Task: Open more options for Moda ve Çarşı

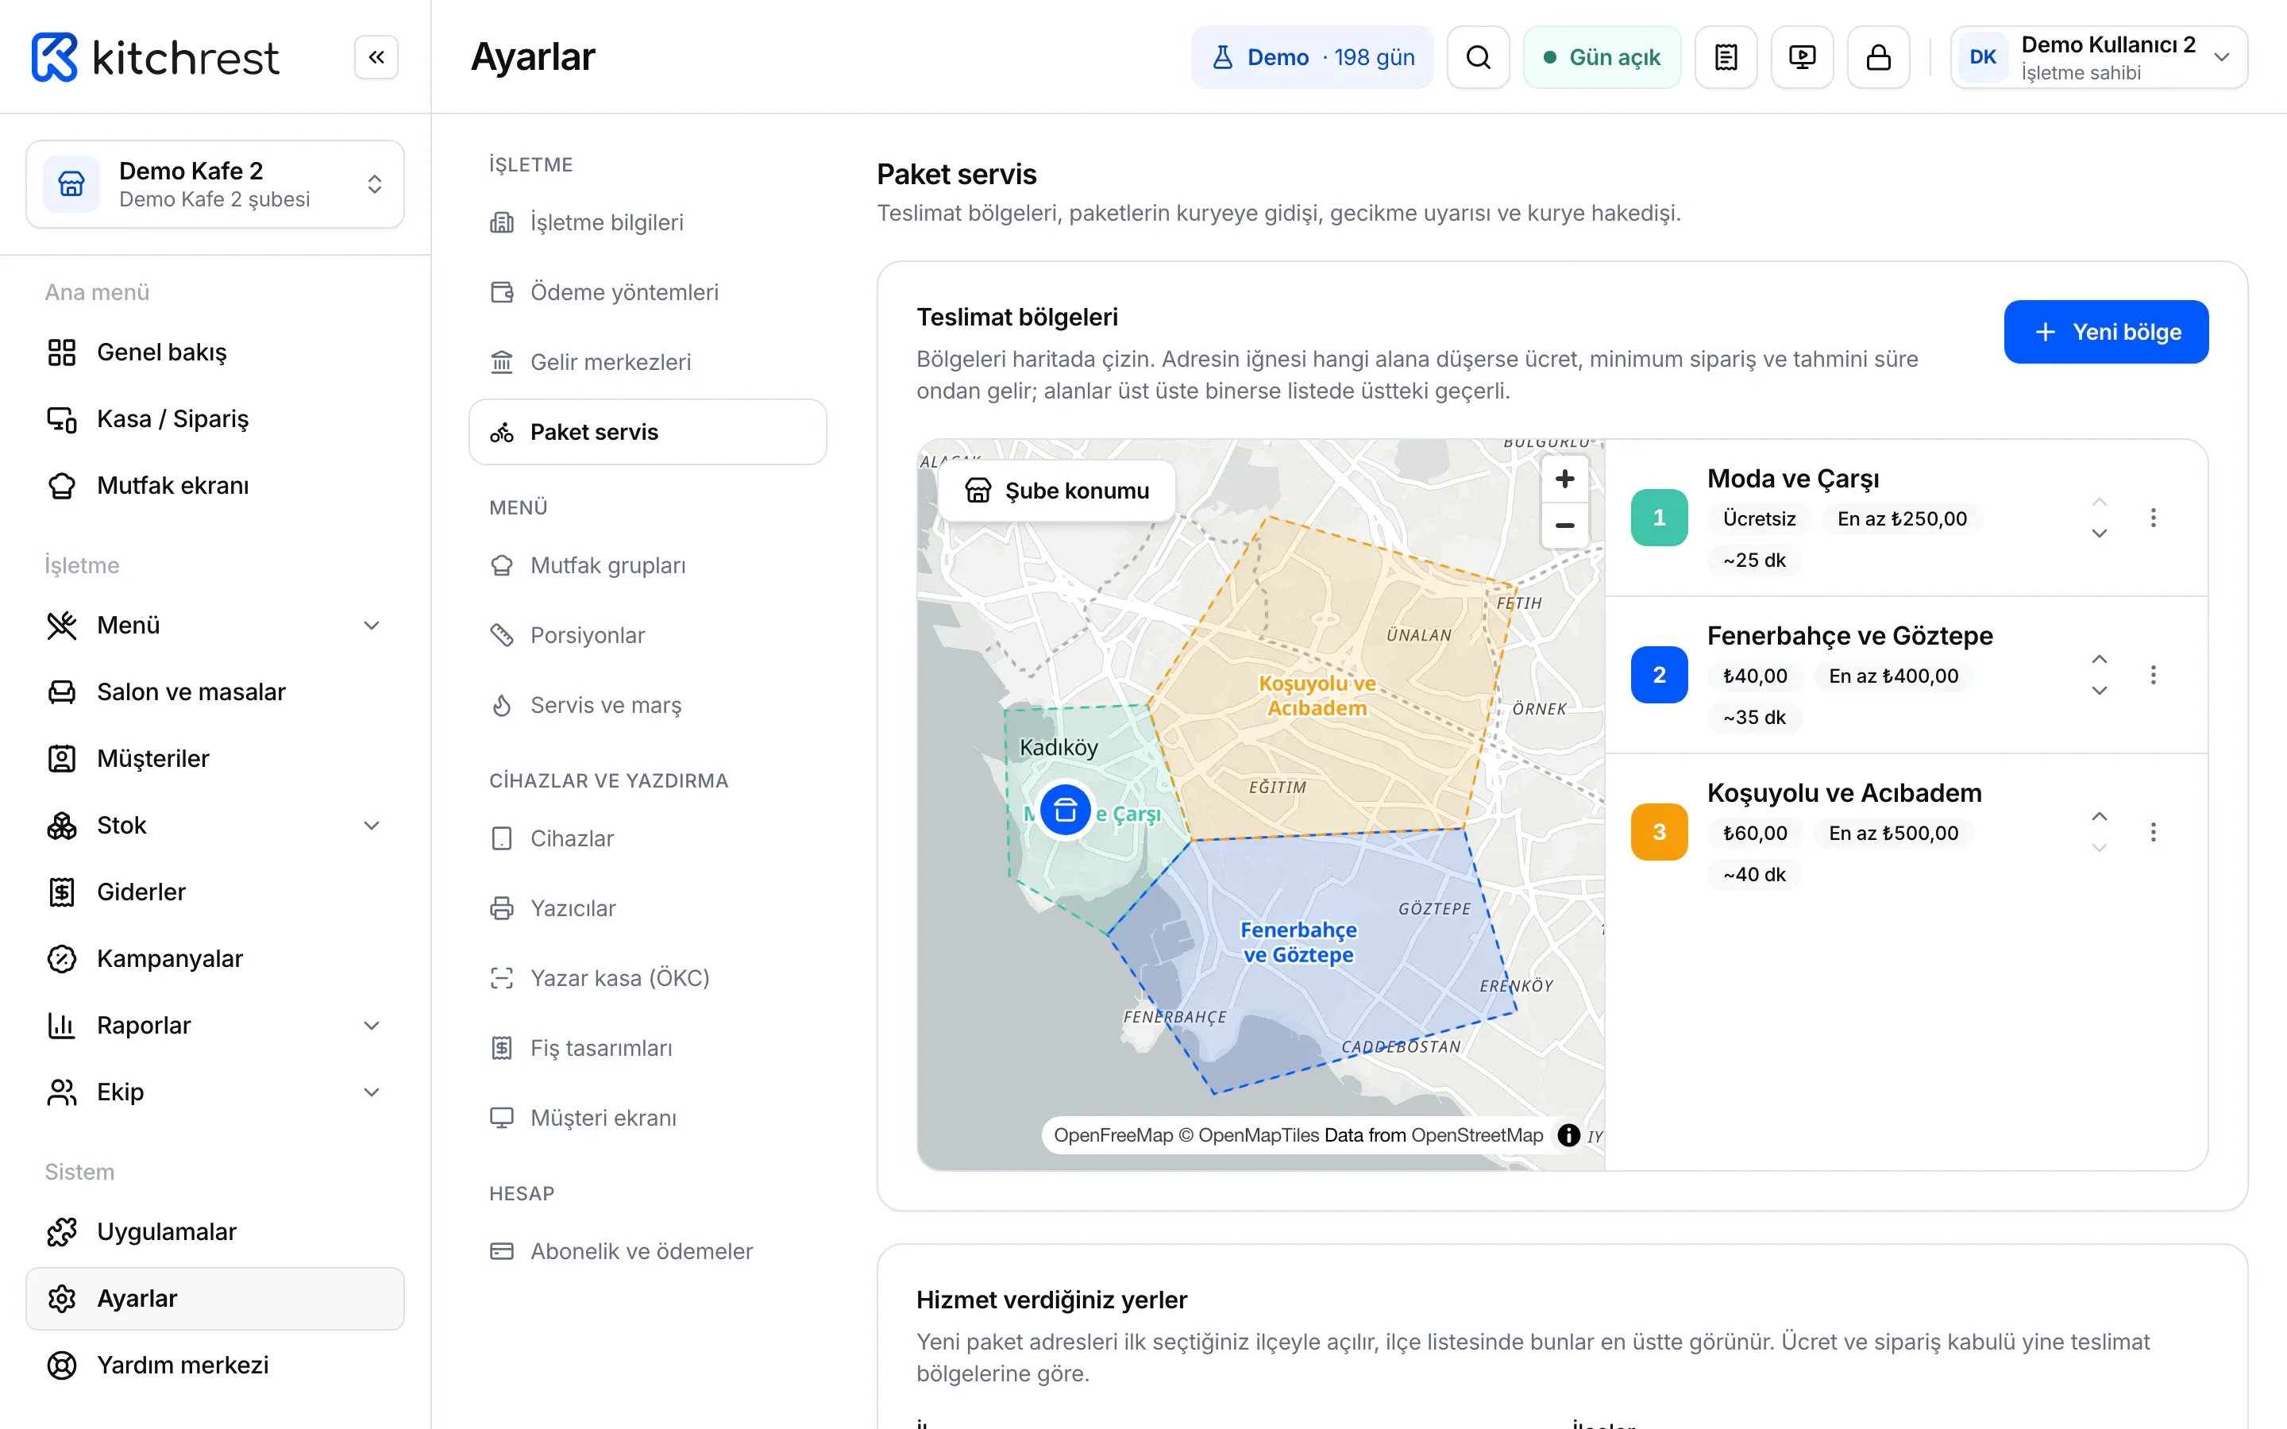Action: 2154,518
